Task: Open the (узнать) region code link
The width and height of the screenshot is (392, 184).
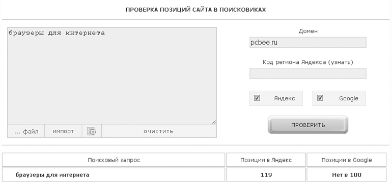Action: 341,62
